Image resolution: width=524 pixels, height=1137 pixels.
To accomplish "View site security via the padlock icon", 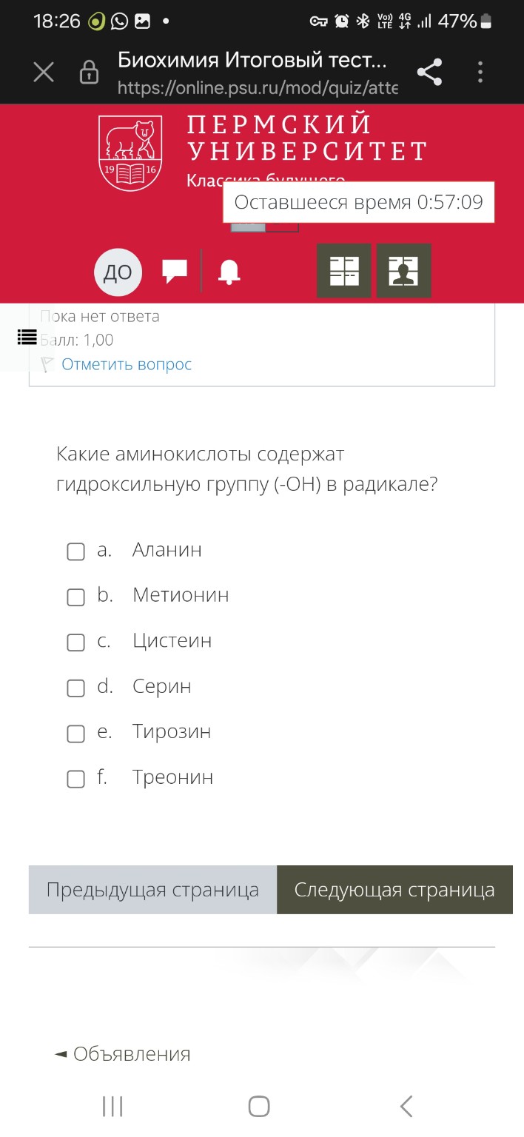I will pos(88,72).
